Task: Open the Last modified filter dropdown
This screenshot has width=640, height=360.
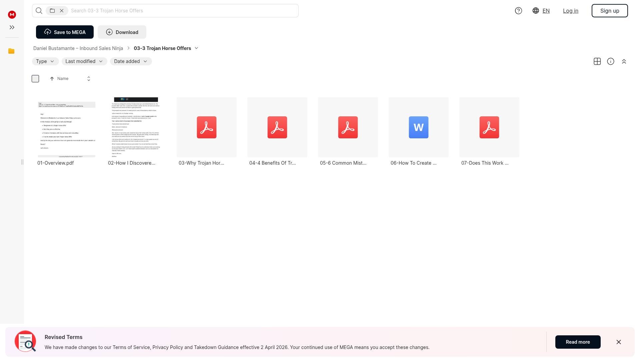Action: click(84, 61)
